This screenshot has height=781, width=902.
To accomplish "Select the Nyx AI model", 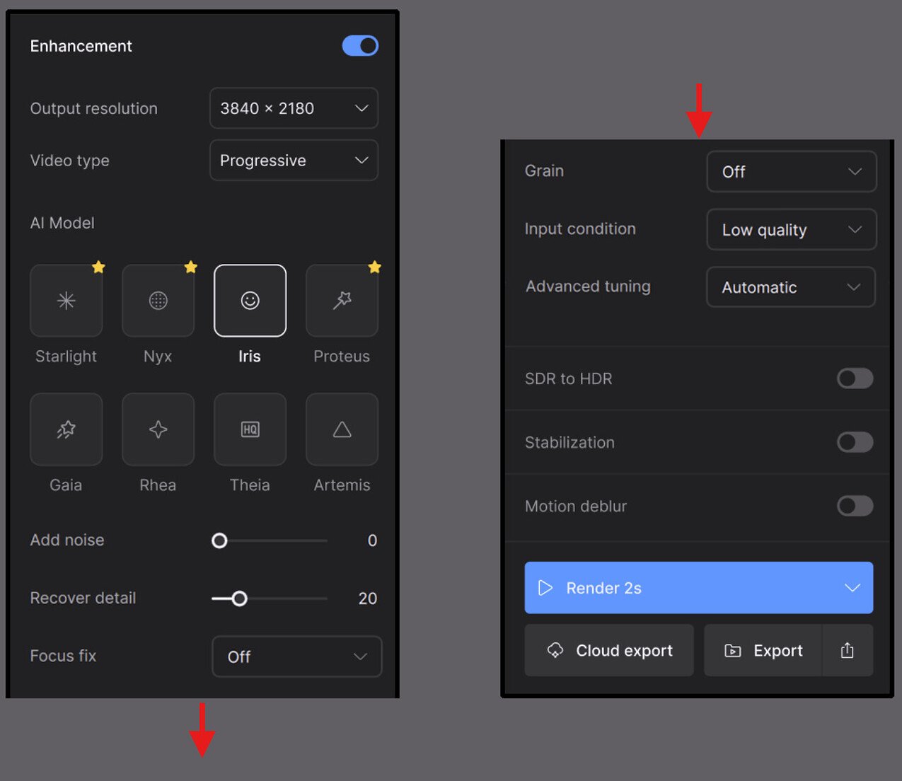I will pyautogui.click(x=158, y=301).
